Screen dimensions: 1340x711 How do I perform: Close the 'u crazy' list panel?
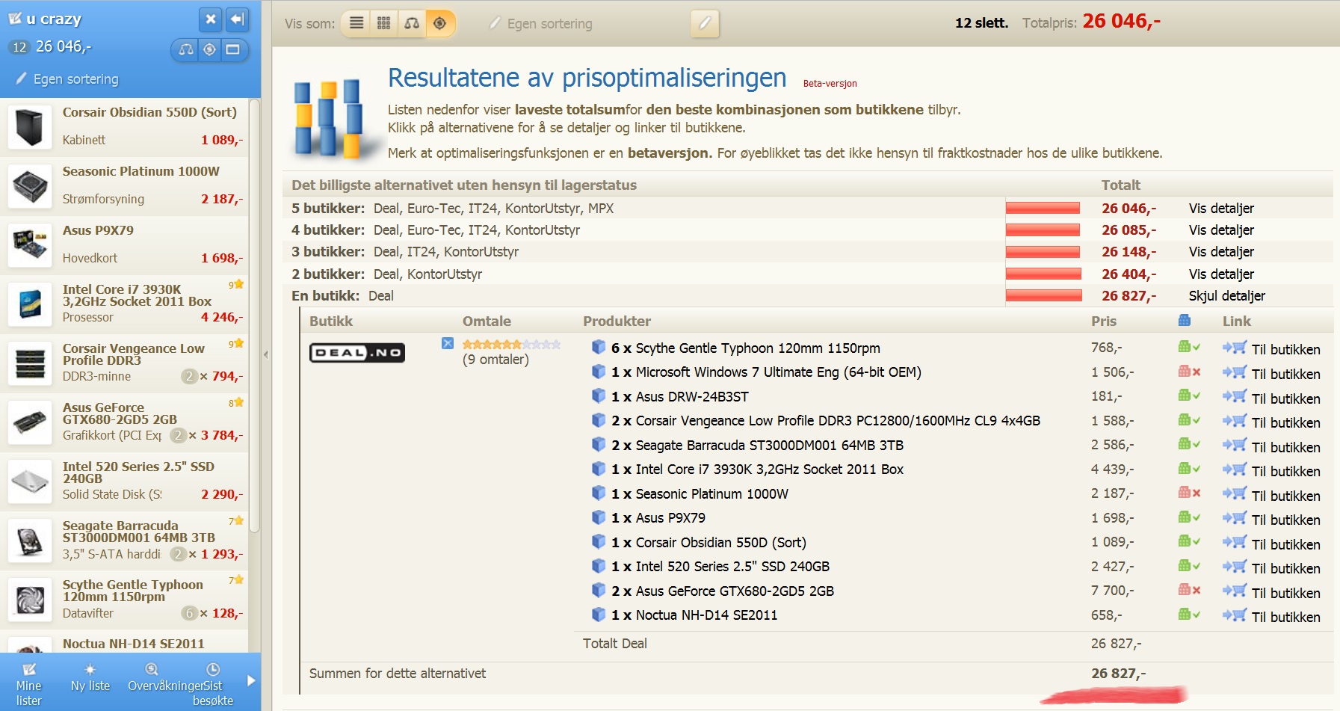point(211,19)
